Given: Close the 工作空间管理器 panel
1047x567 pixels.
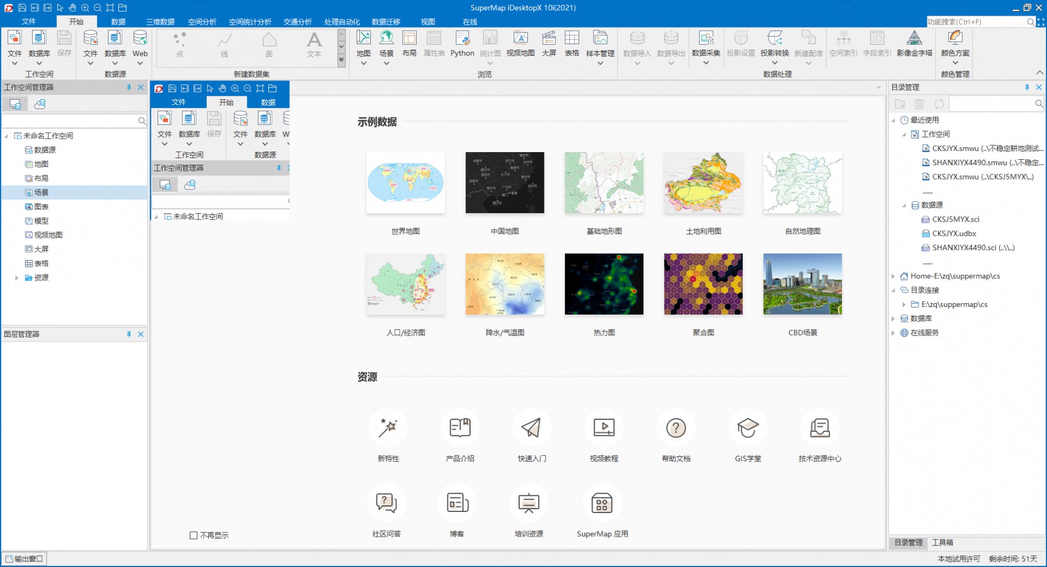Looking at the screenshot, I should [x=141, y=87].
